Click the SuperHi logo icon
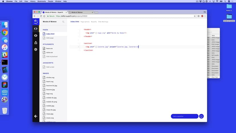 pos(36,22)
